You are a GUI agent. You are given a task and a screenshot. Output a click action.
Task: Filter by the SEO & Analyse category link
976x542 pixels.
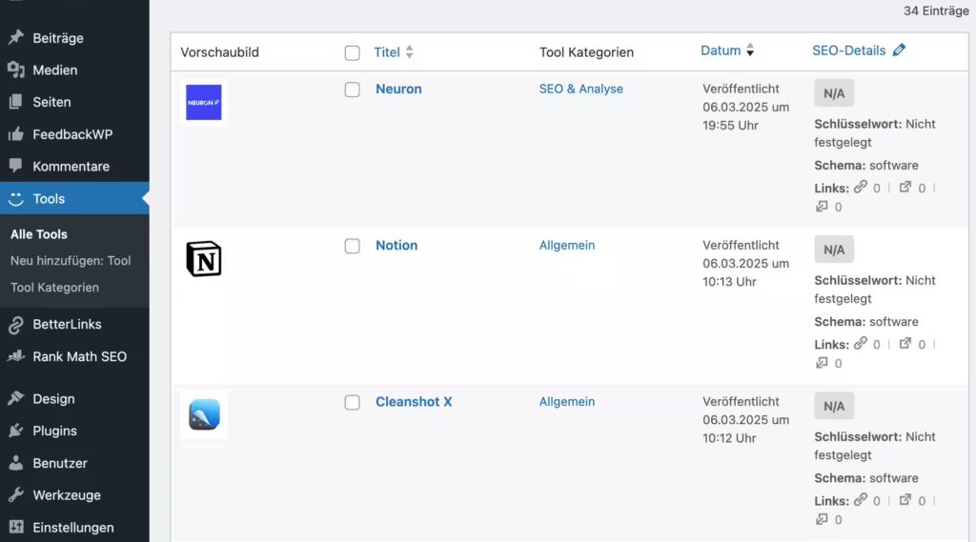pos(580,89)
